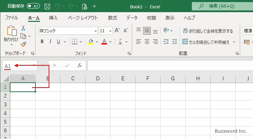Open the font size 11 dropdown
This screenshot has height=139, width=253.
pos(110,31)
